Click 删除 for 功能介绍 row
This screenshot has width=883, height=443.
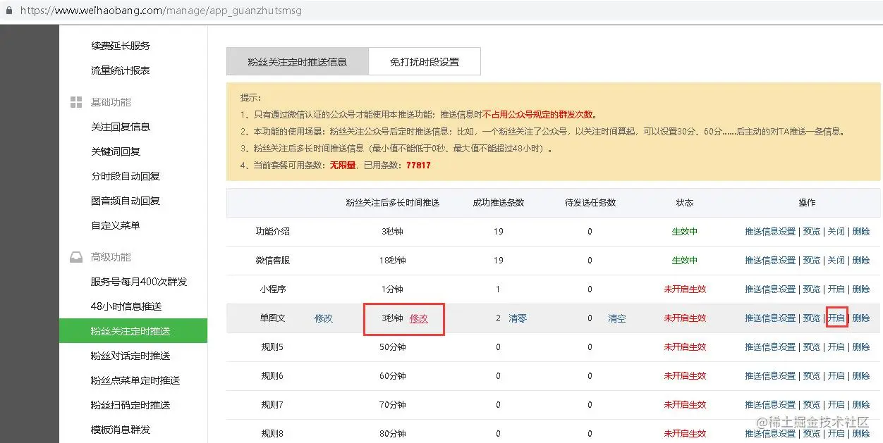[x=861, y=231]
